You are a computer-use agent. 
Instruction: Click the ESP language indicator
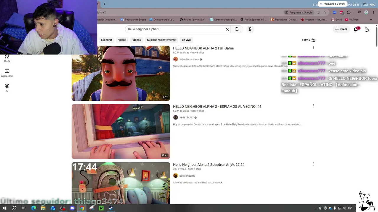click(350, 208)
